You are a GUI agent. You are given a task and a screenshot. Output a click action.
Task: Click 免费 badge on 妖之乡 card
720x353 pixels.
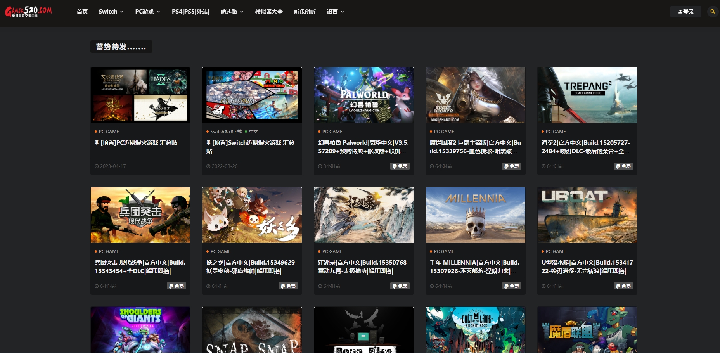pyautogui.click(x=288, y=286)
